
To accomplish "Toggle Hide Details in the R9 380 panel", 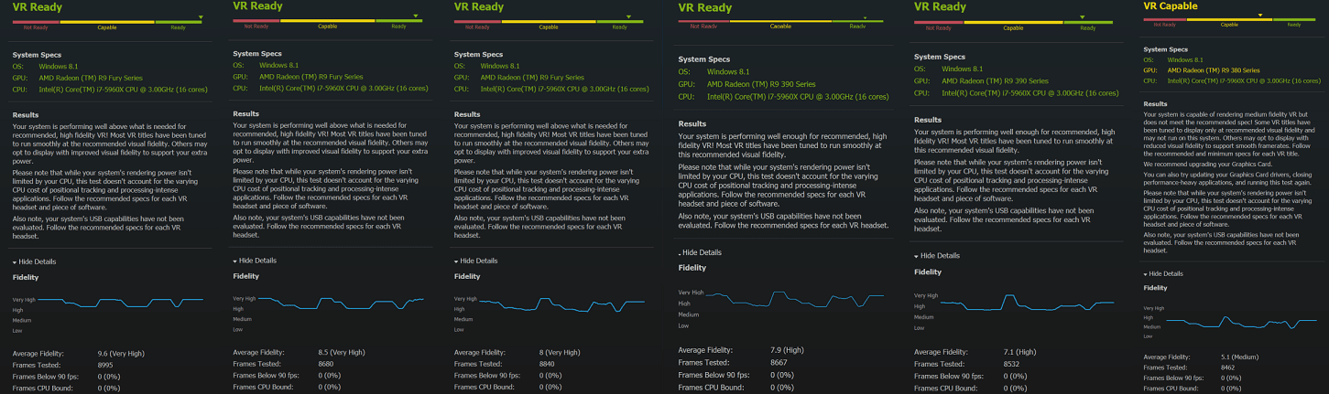I will pyautogui.click(x=1164, y=273).
